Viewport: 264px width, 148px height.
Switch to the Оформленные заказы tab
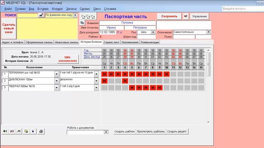(39, 42)
